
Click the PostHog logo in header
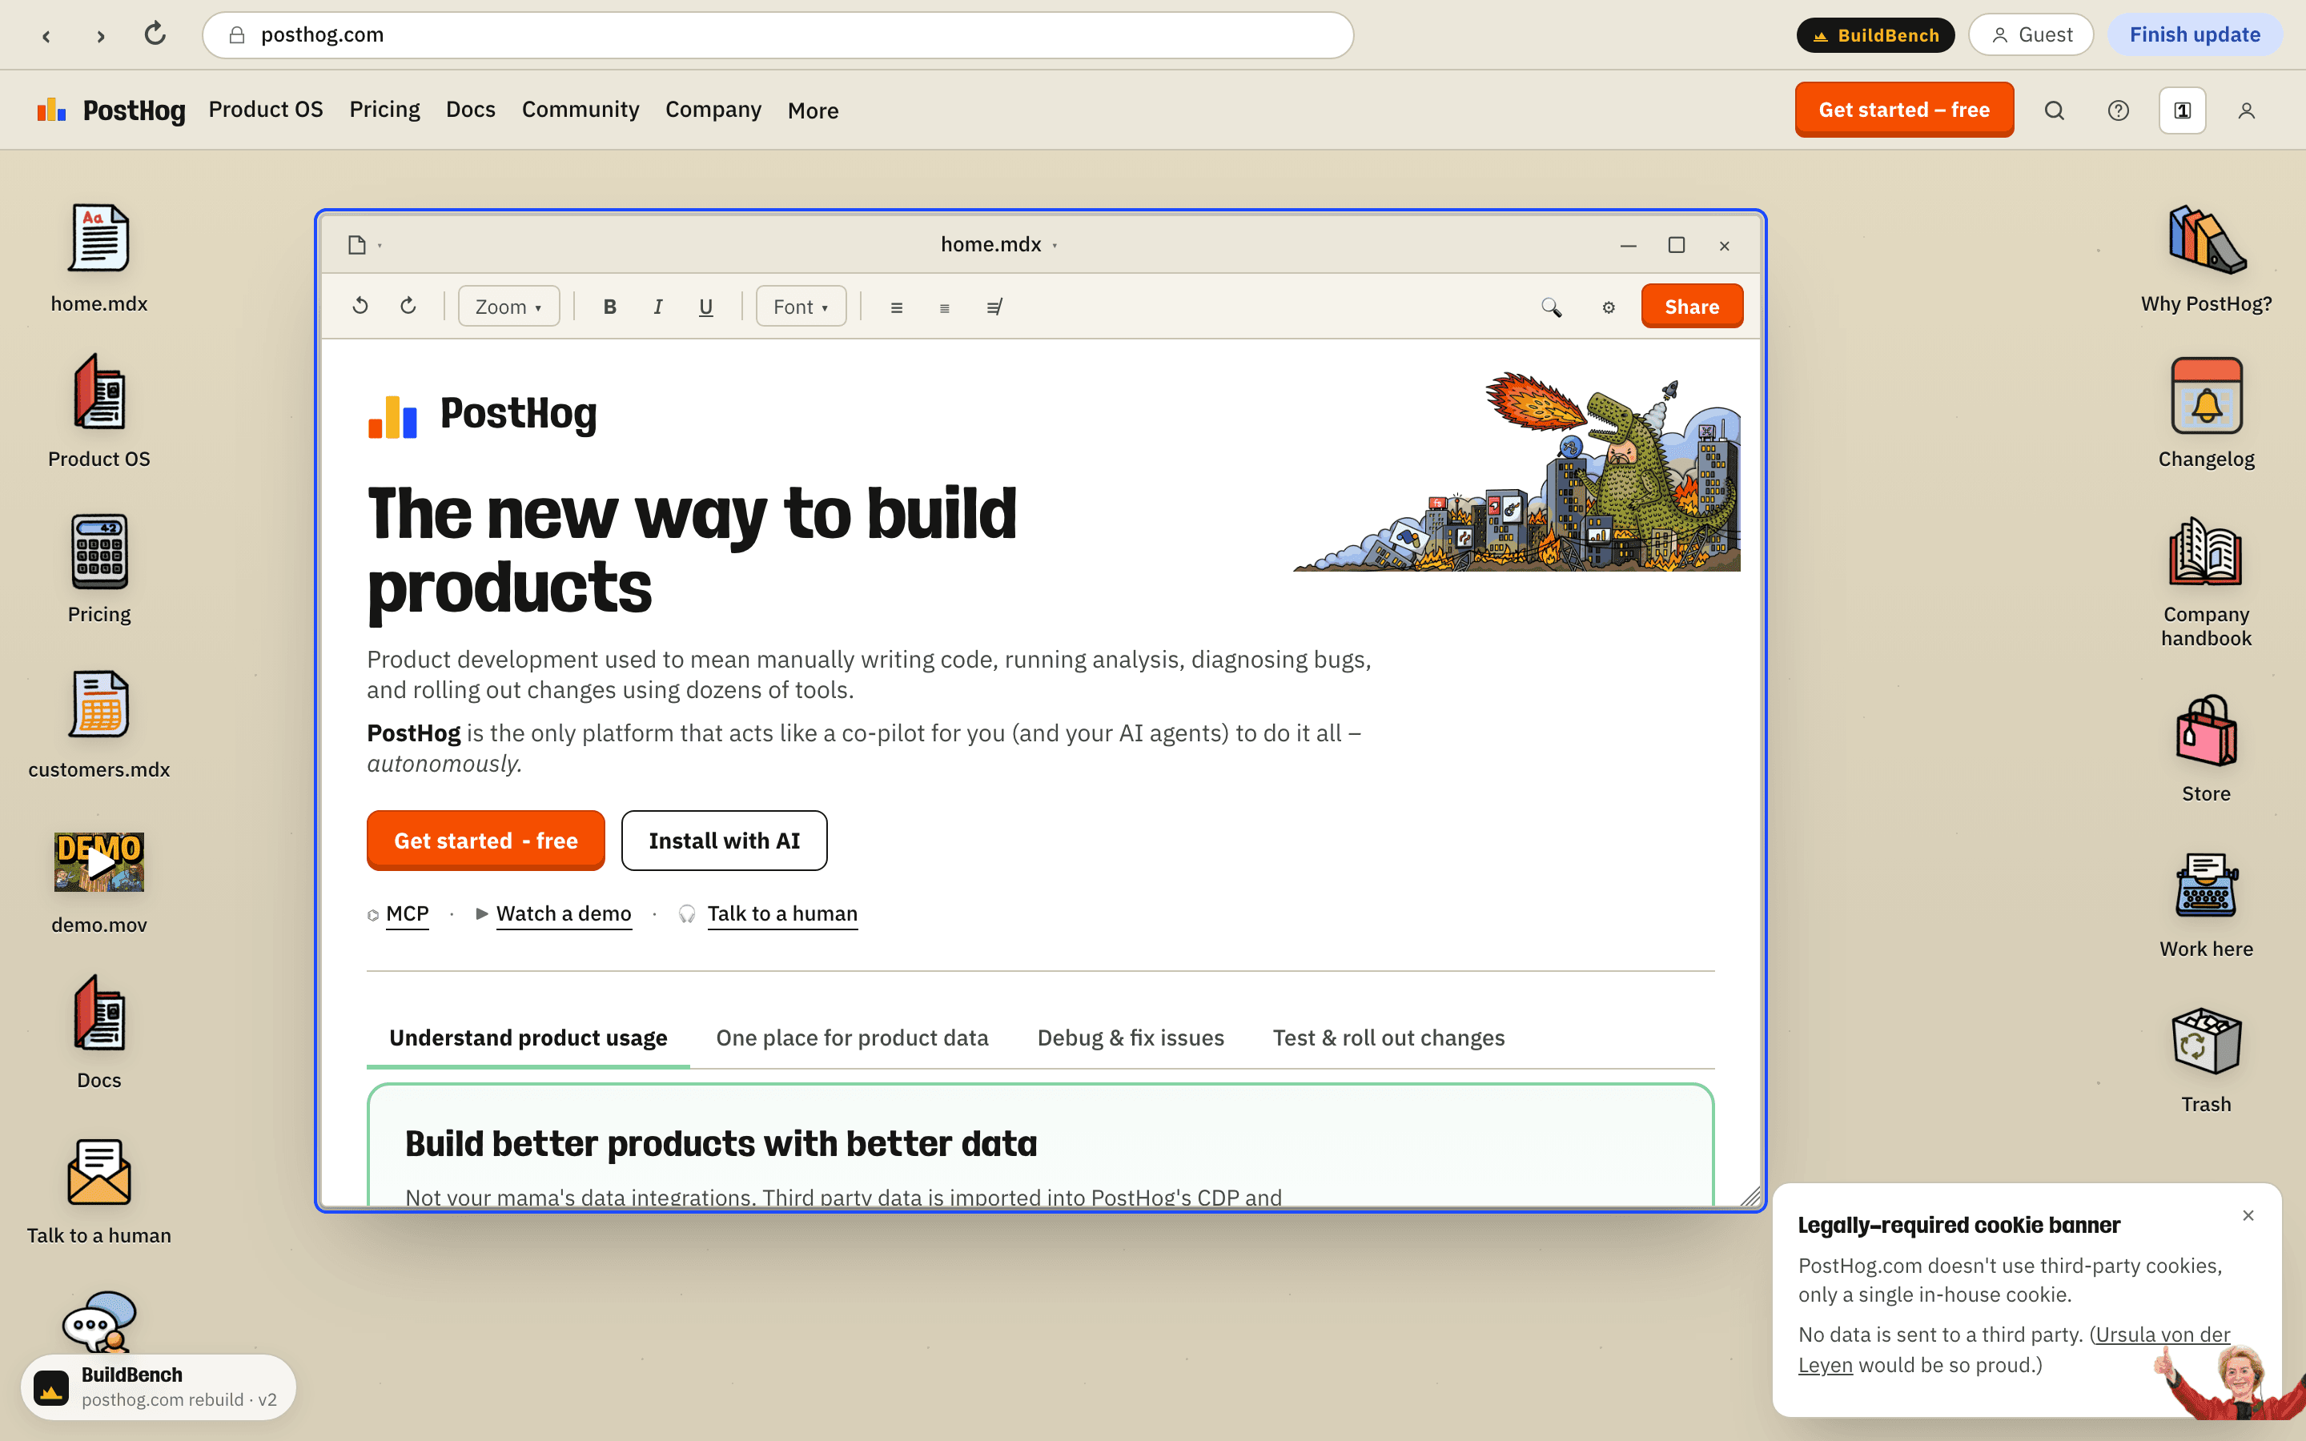pyautogui.click(x=110, y=110)
